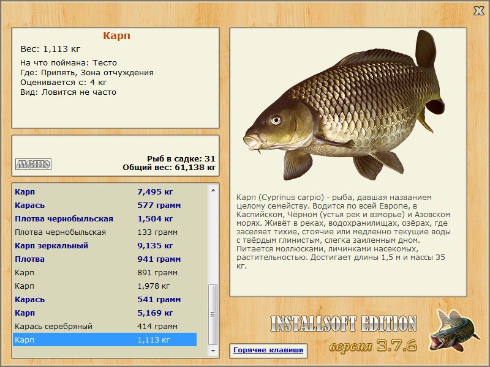The height and width of the screenshot is (367, 490).
Task: Click the fish list scrollbar thumb
Action: point(213,314)
